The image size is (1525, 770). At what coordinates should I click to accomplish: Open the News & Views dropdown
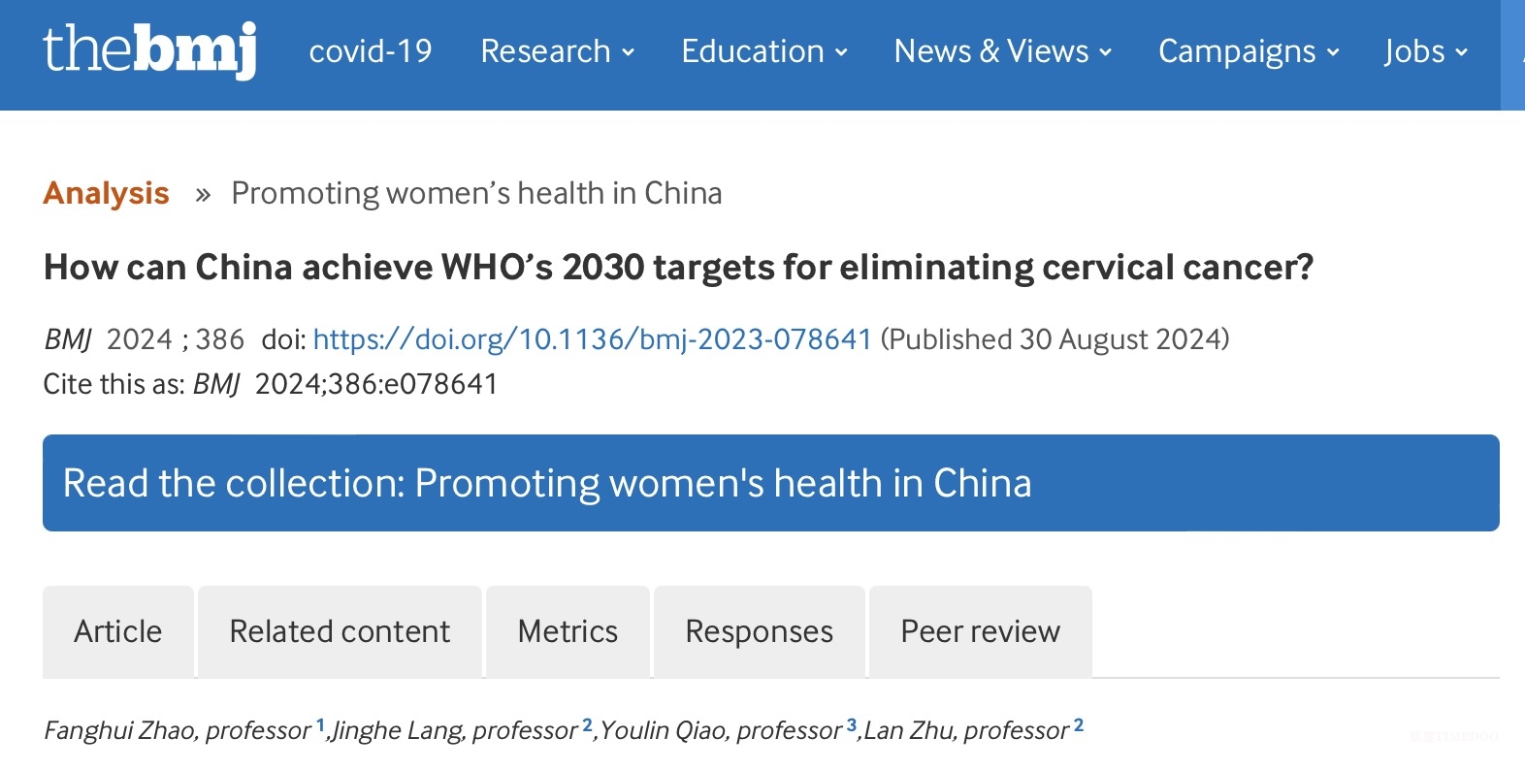coord(1002,51)
